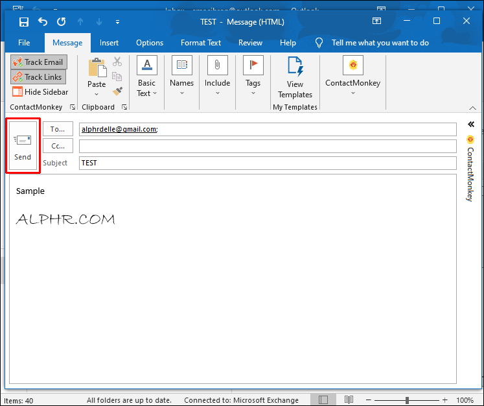Switch to Normal view in status bar
Screen dimensions: 484x406
(x=323, y=400)
